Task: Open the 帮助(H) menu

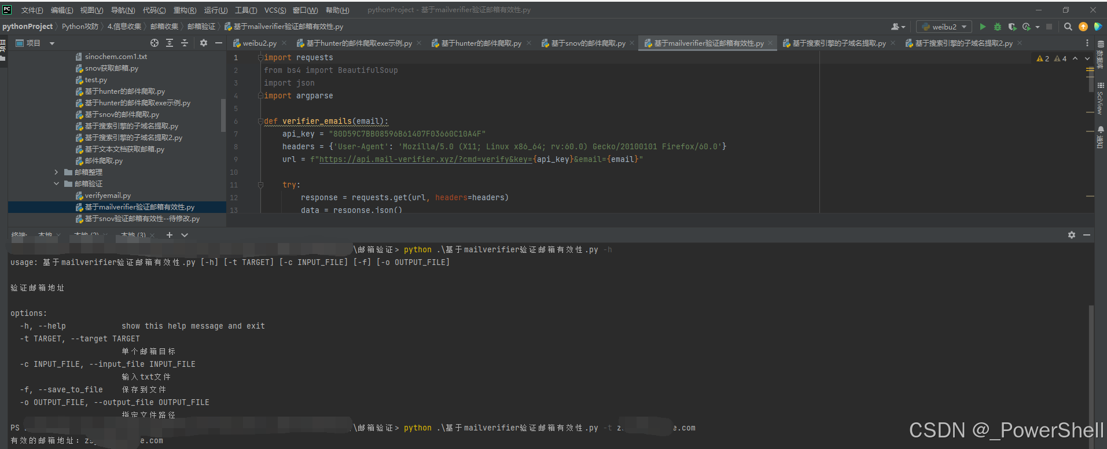Action: point(337,10)
